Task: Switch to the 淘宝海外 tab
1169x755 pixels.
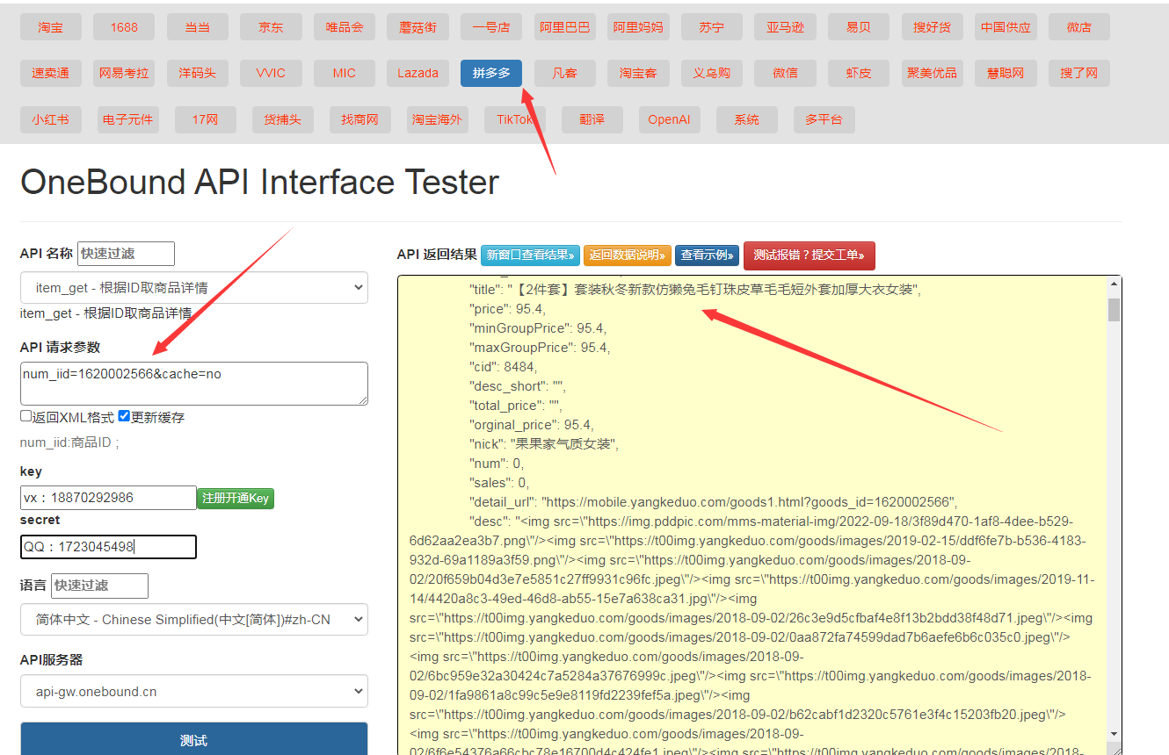Action: (437, 119)
